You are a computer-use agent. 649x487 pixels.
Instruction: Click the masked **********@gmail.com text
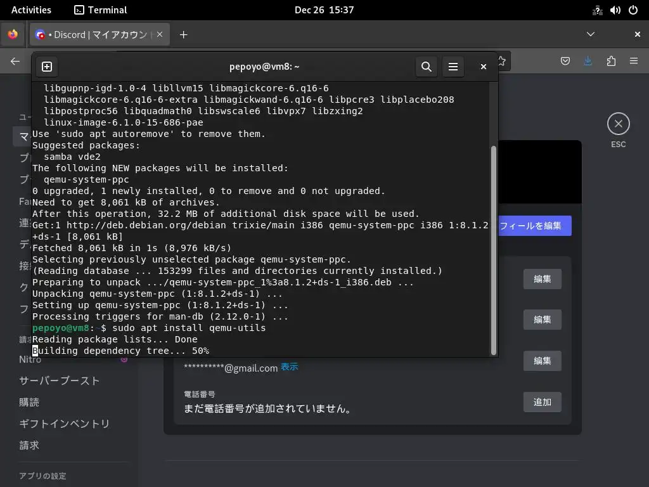[x=231, y=368]
